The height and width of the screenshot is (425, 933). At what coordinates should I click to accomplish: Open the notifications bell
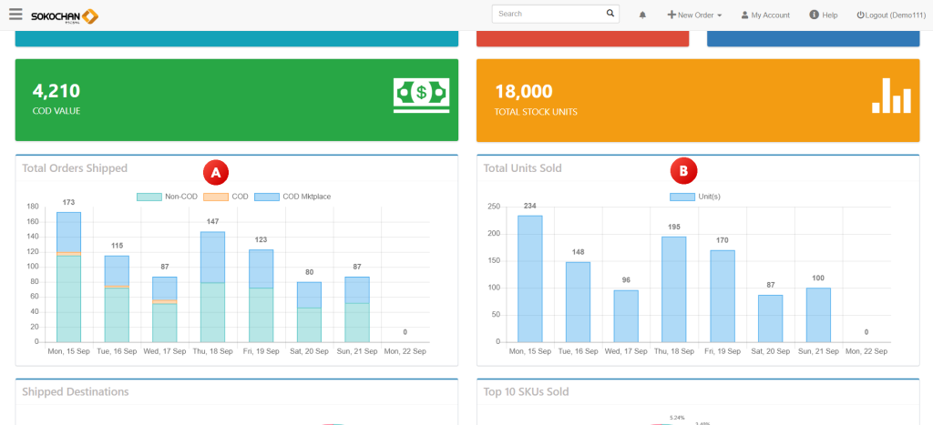tap(642, 15)
